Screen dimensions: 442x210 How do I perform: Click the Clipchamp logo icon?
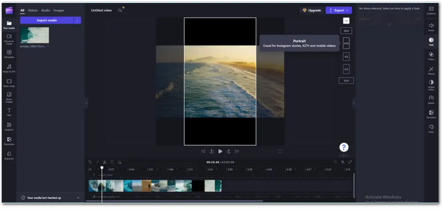point(9,10)
